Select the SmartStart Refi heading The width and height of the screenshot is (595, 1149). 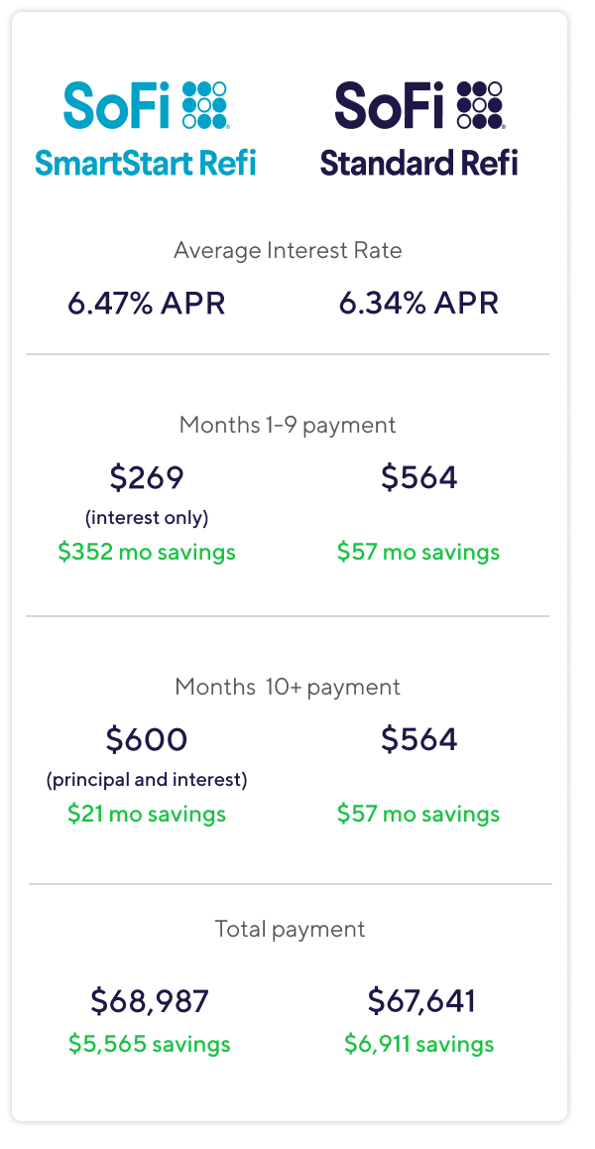[146, 161]
